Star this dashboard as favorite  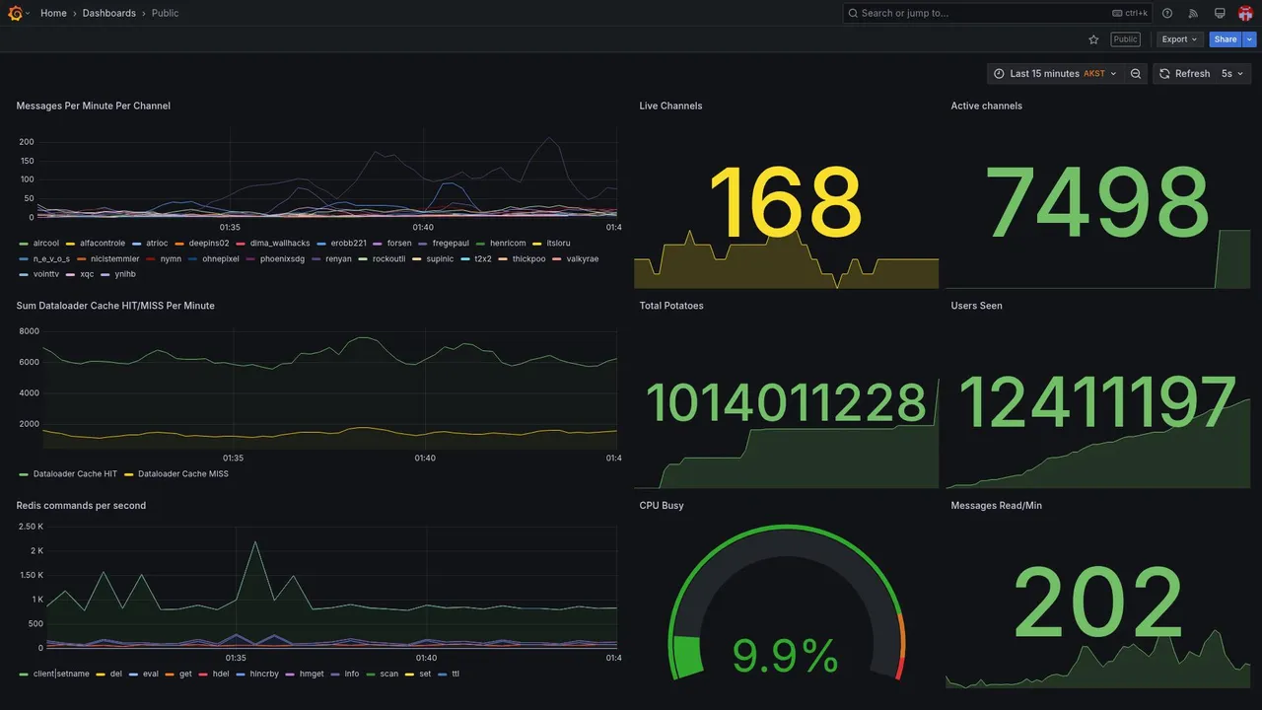(x=1093, y=39)
